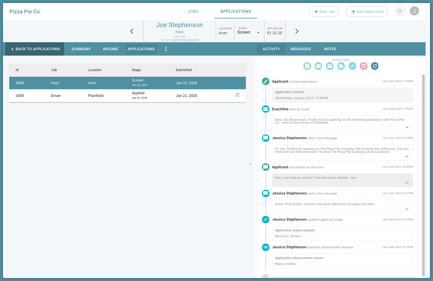
Task: Select application Id 2686 in the table
Action: click(128, 83)
